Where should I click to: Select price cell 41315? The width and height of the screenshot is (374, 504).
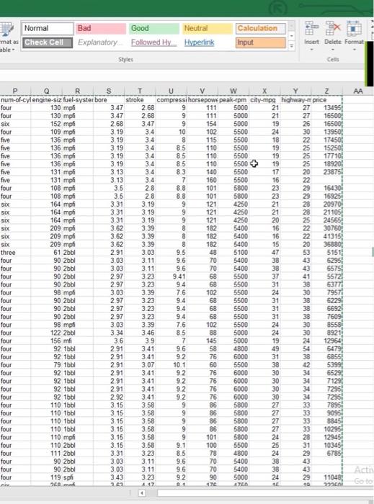(x=326, y=237)
